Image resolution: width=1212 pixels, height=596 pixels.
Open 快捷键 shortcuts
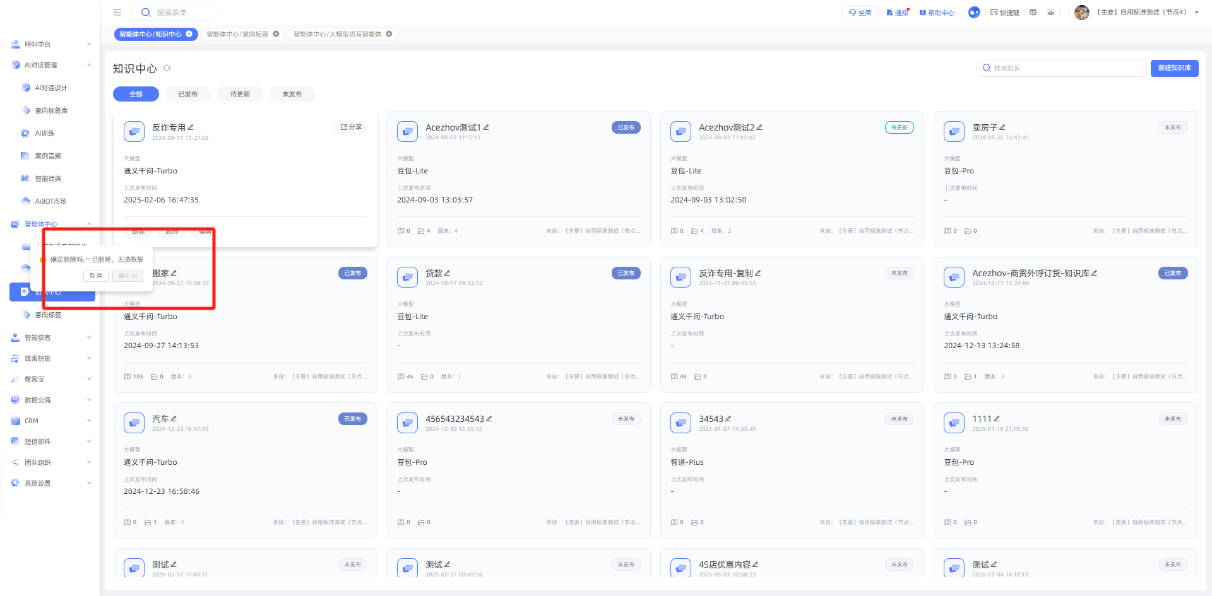click(x=1005, y=13)
